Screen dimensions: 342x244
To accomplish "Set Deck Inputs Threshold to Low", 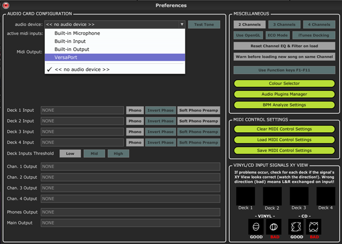I will (70, 154).
